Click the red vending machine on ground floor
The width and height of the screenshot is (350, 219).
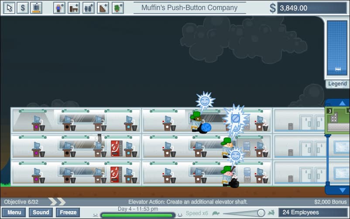(x=116, y=175)
